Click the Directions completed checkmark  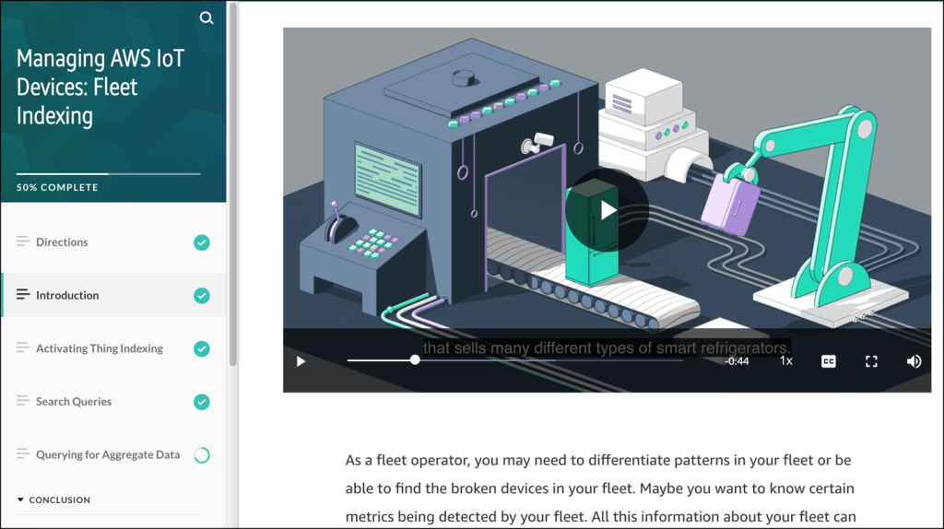pos(202,242)
